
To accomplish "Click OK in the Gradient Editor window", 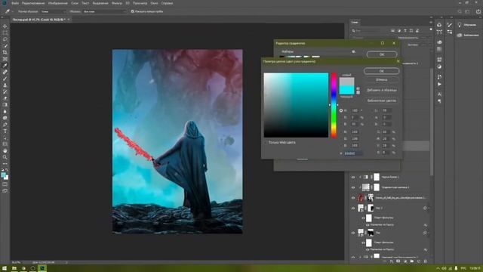I will coord(382,54).
